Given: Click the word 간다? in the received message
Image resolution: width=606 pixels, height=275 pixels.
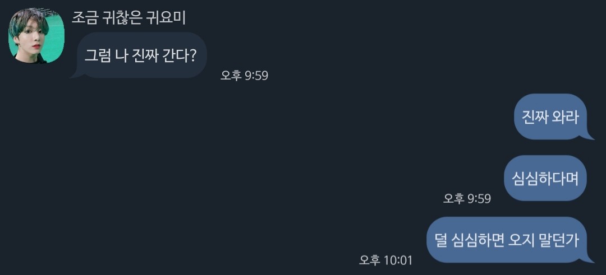Looking at the screenshot, I should 186,55.
